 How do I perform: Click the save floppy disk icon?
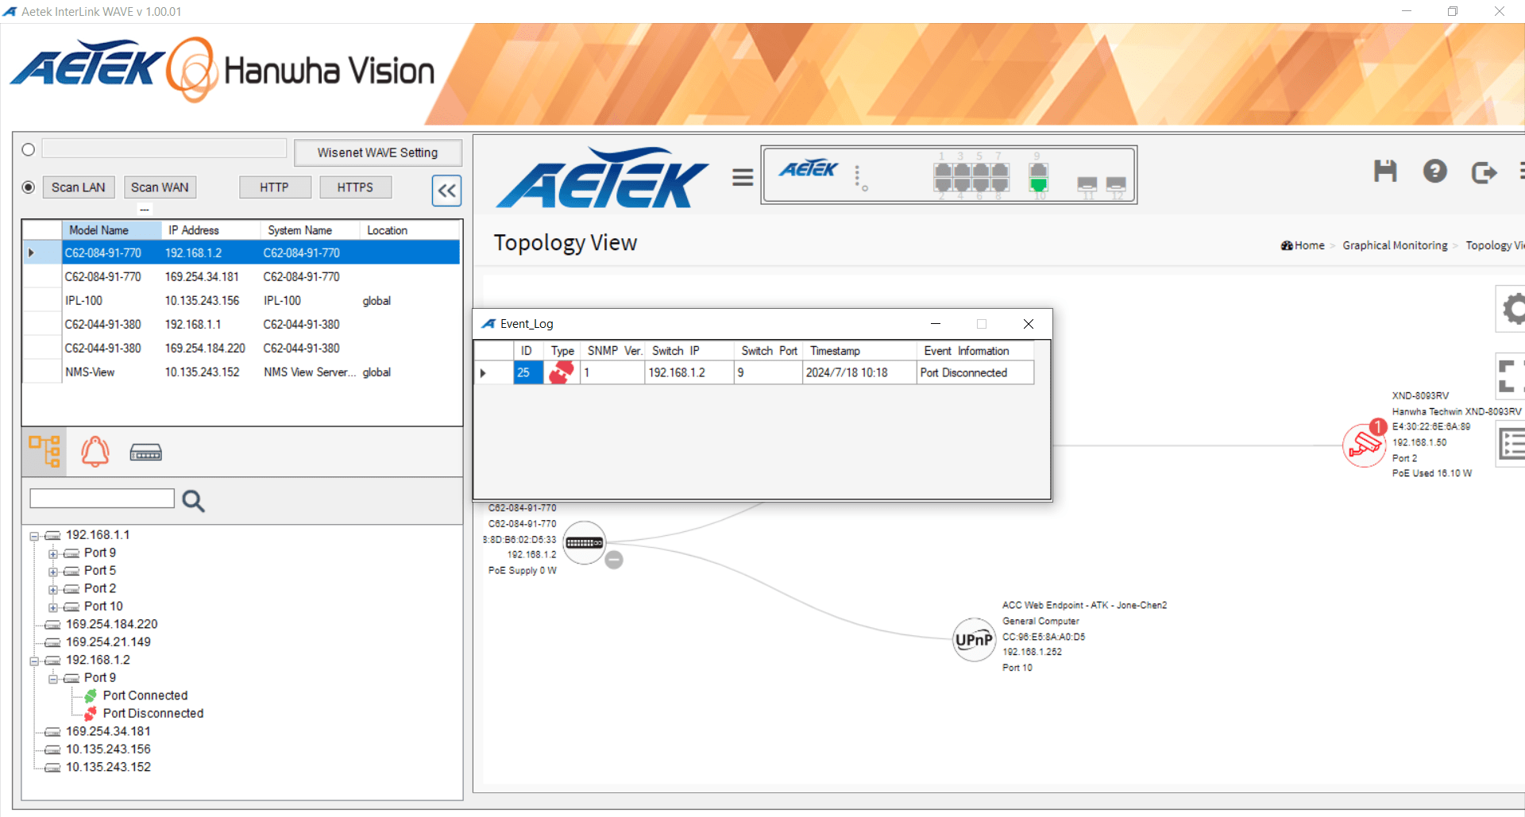1385,171
